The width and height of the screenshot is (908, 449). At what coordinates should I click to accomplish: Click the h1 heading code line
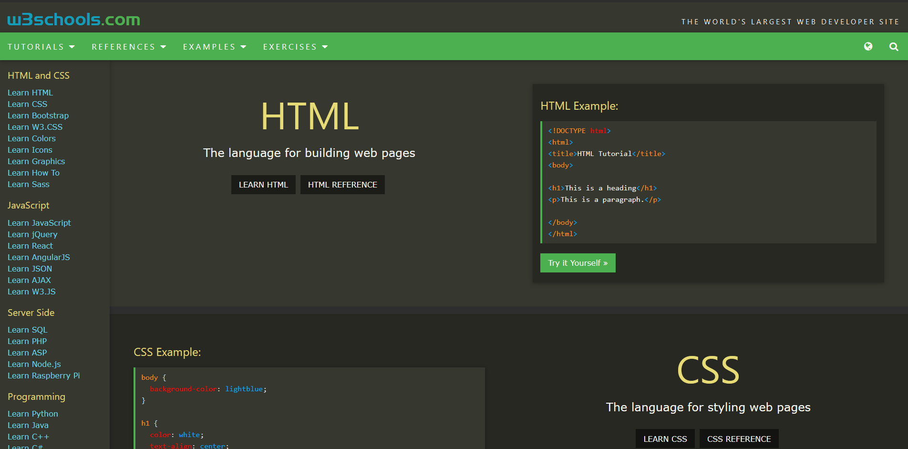(x=602, y=188)
